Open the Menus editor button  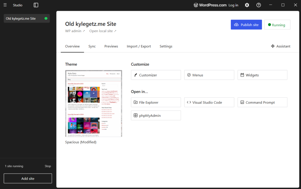[209, 75]
